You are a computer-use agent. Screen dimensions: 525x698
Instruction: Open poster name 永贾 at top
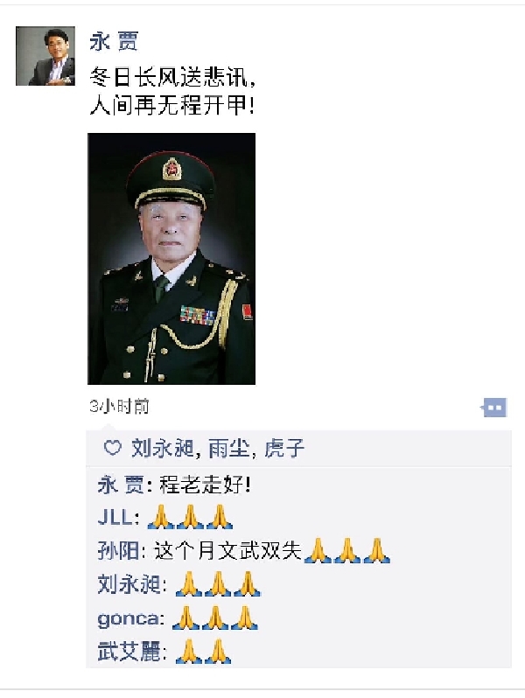(114, 41)
